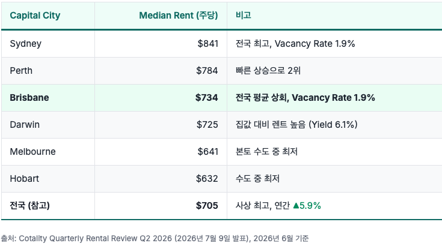
Task: Click Brisbane's $734 median rent
Action: tap(207, 98)
